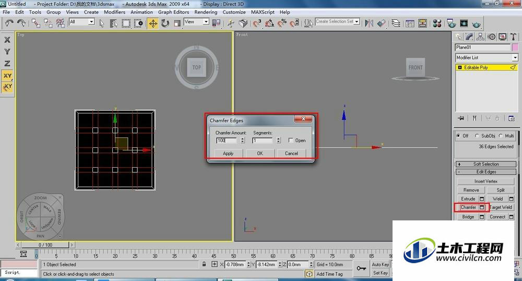
Task: Switch to the Utilities hammer tab
Action: click(x=513, y=37)
